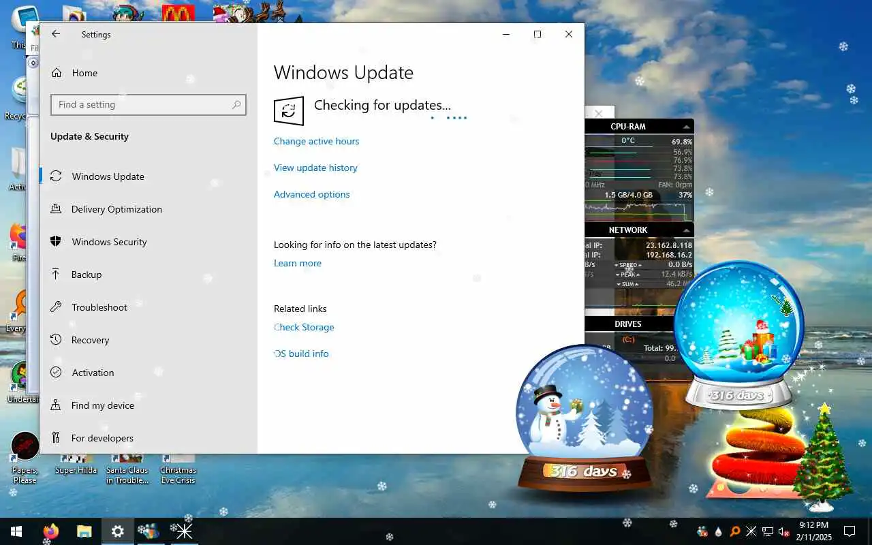Viewport: 872px width, 545px height.
Task: Open File Explorer from the taskbar
Action: 84,531
